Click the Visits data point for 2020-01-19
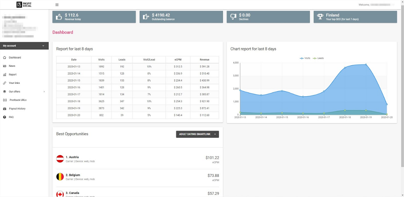 [366, 65]
